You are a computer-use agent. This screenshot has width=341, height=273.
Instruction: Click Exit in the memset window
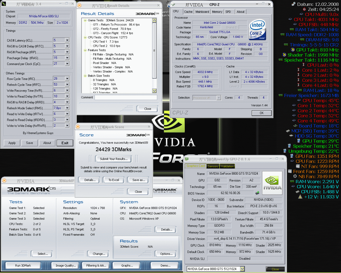[x=65, y=143]
